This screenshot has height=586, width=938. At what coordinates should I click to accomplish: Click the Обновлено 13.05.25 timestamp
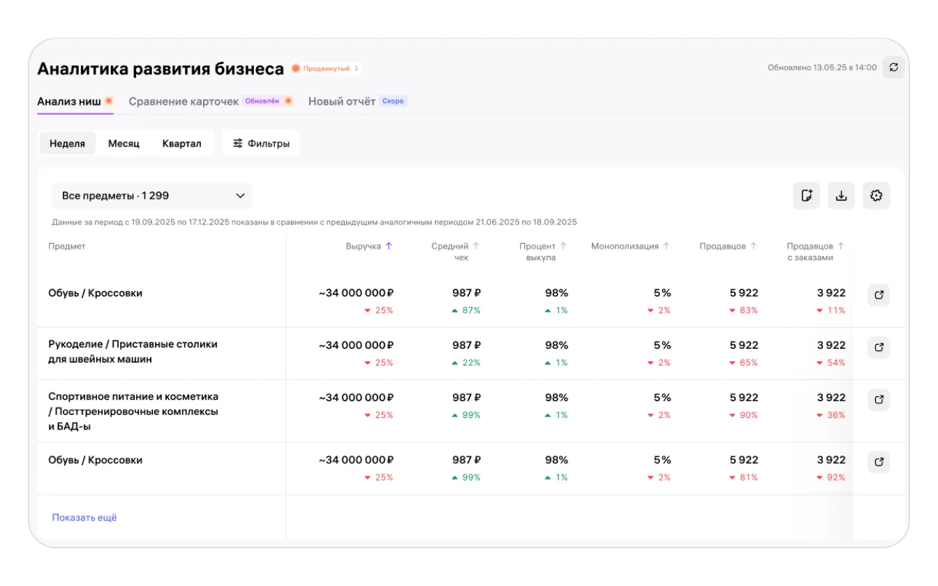point(822,68)
